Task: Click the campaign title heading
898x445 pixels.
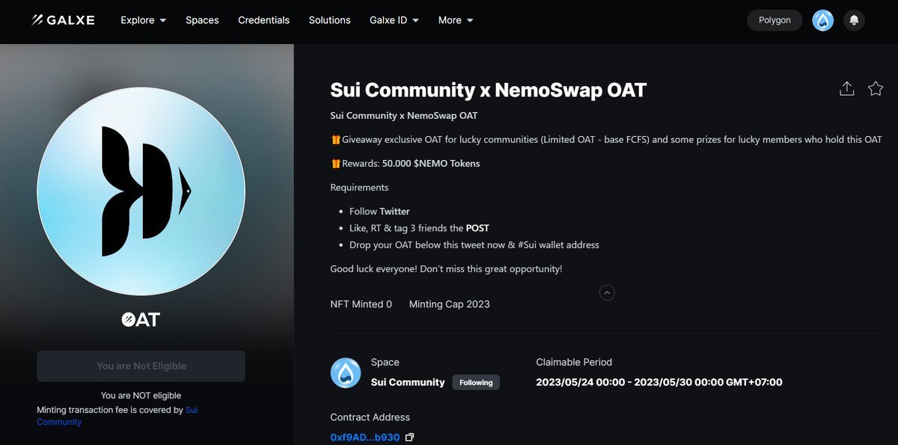Action: pyautogui.click(x=488, y=90)
